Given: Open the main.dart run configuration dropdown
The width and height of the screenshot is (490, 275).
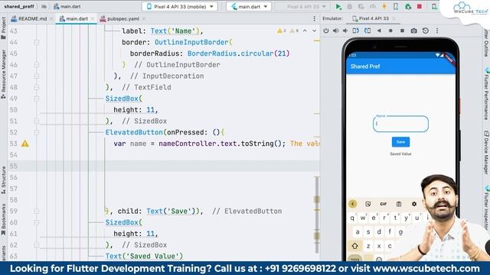Looking at the screenshot, I should tap(249, 7).
